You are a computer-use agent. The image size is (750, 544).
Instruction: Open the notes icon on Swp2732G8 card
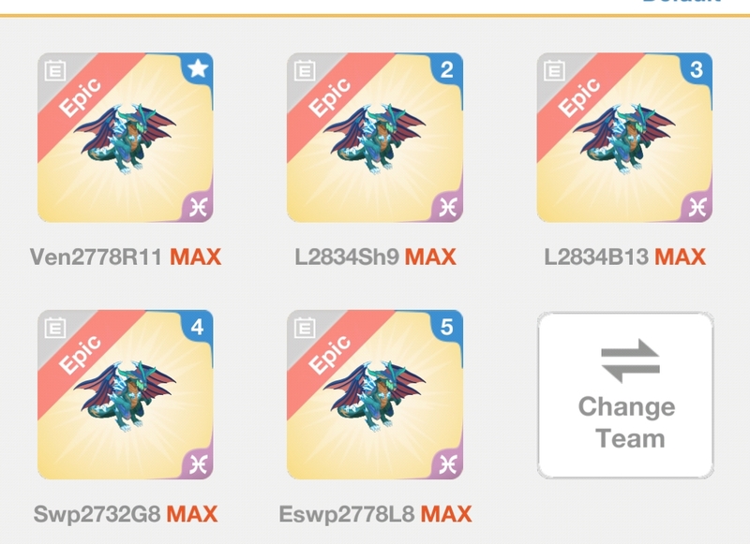tap(55, 328)
